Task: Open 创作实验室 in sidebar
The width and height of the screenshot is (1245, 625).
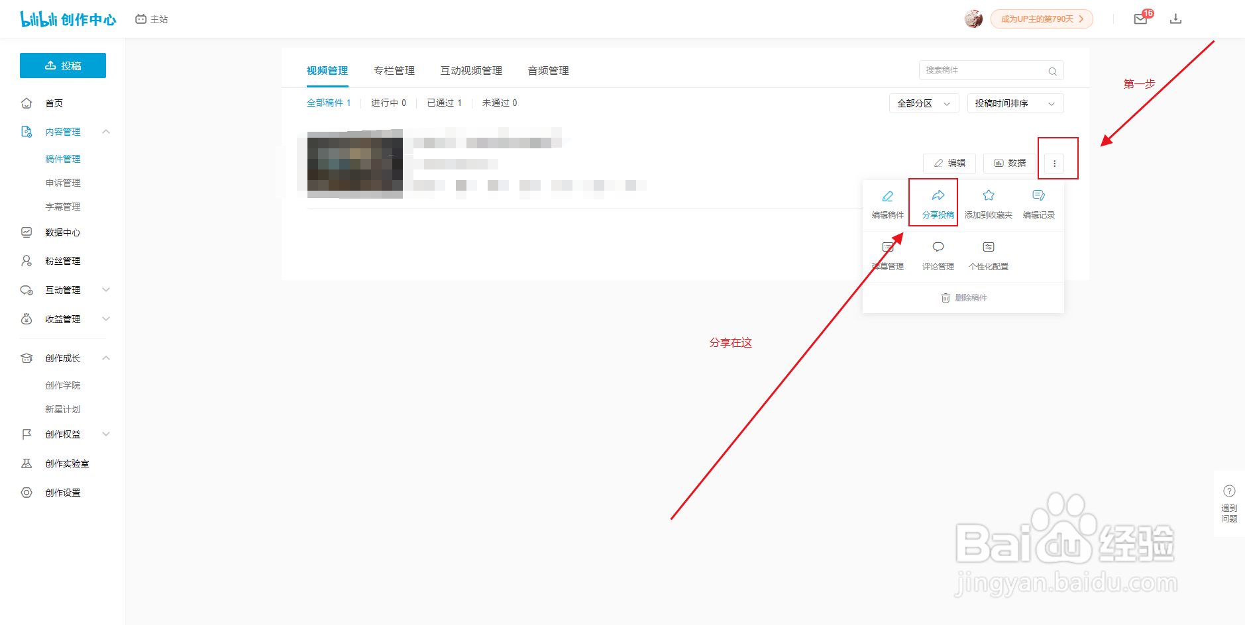Action: pyautogui.click(x=67, y=463)
